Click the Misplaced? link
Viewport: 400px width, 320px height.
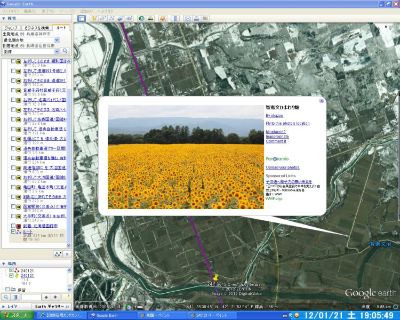pos(276,132)
